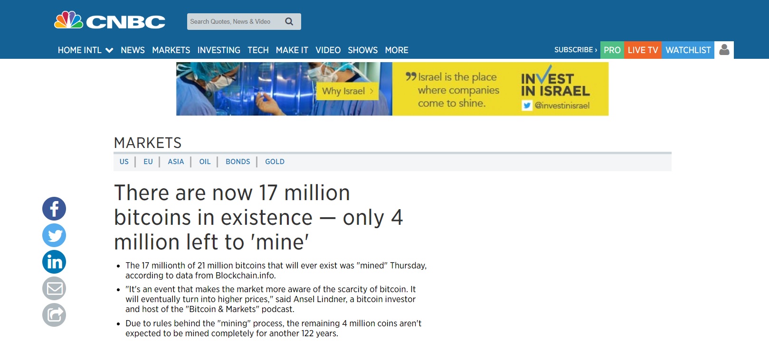The image size is (769, 341).
Task: Click the @investinisrael handle in ad
Action: click(562, 105)
